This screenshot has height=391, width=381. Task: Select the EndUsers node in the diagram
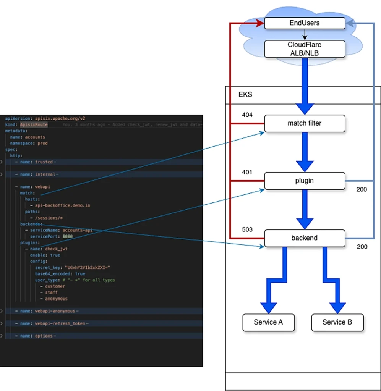tap(305, 23)
